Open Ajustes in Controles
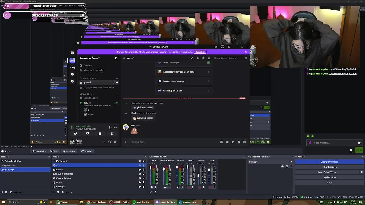This screenshot has height=205, width=365. (x=329, y=182)
